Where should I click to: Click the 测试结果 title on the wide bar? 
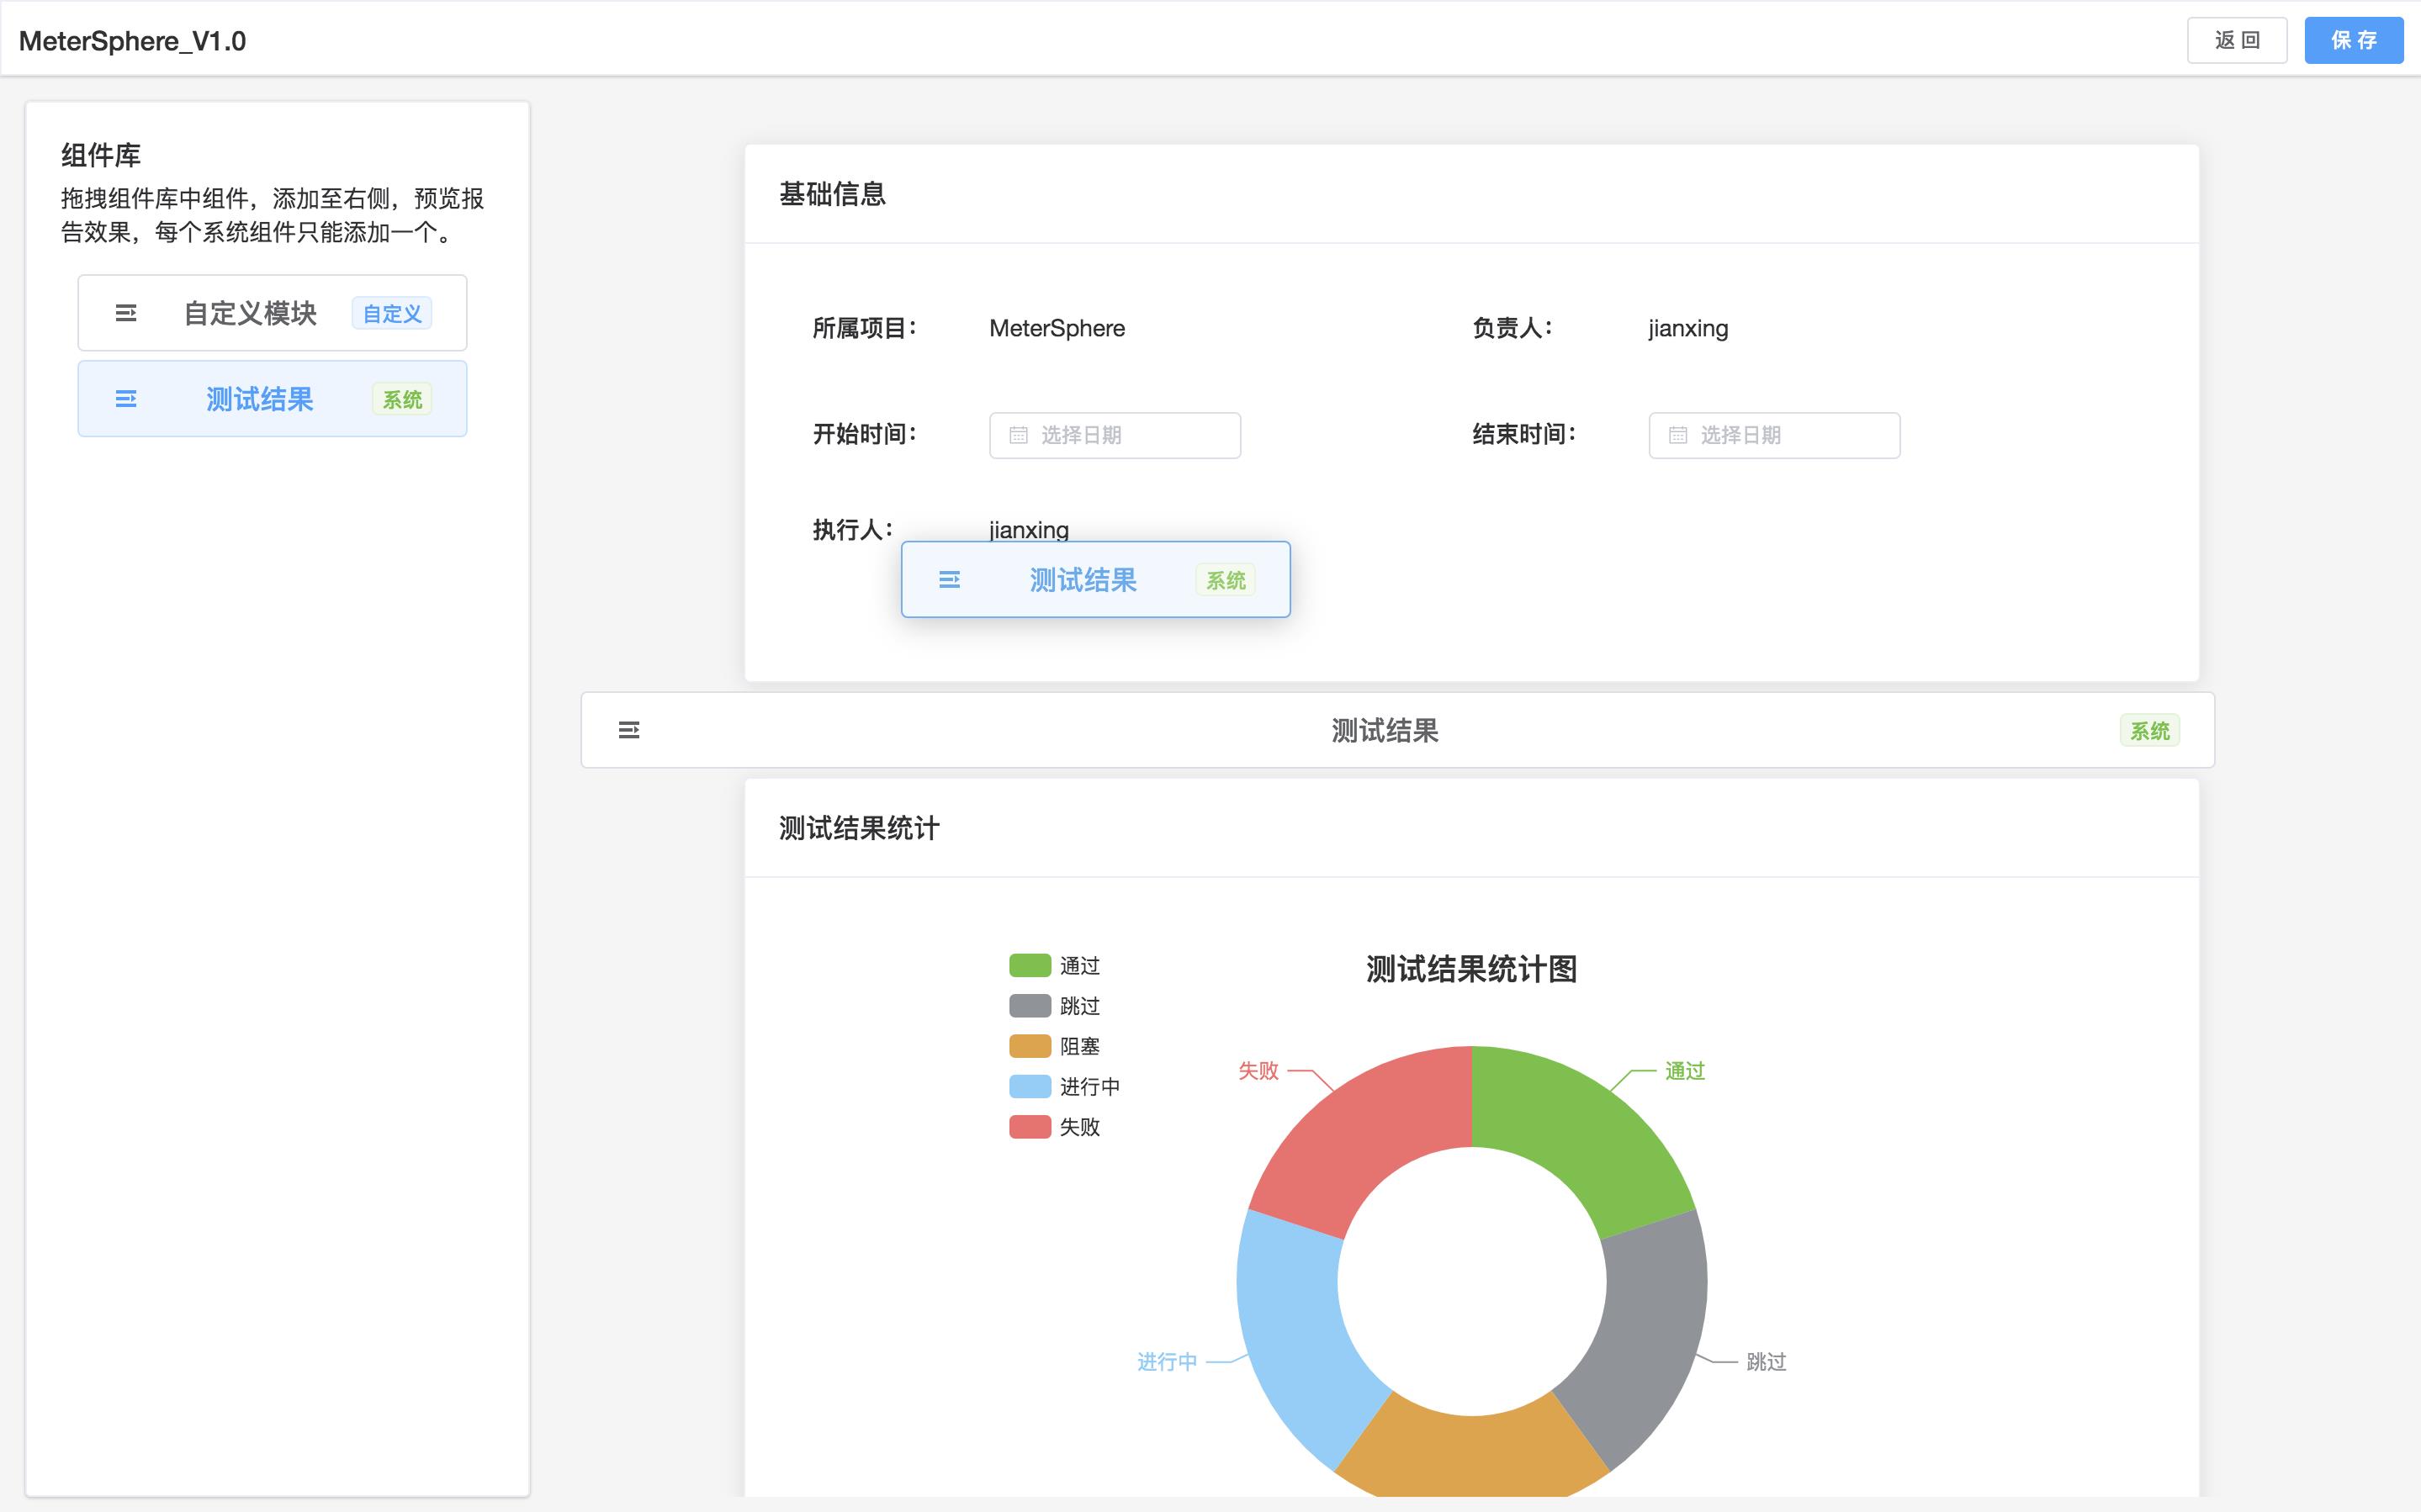coord(1385,731)
